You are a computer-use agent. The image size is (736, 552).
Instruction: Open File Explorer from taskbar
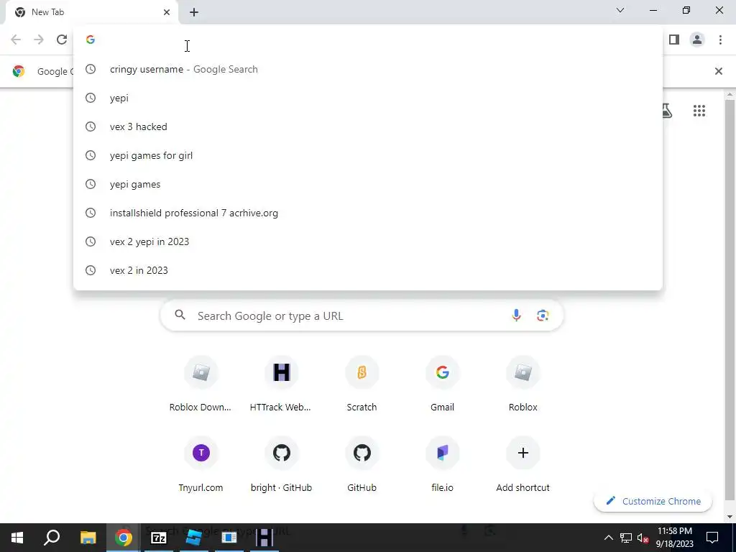88,538
